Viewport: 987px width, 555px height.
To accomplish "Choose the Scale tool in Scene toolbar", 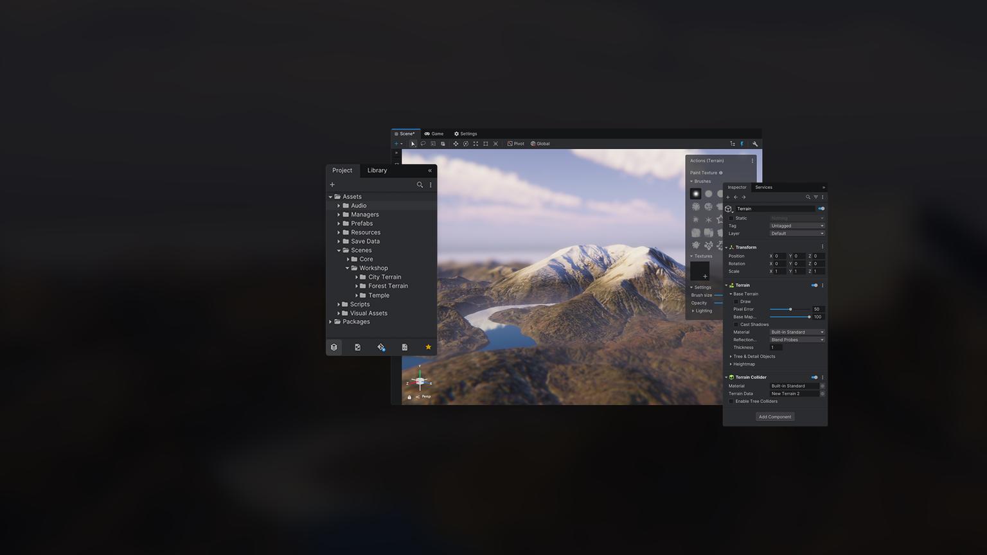I will [476, 144].
